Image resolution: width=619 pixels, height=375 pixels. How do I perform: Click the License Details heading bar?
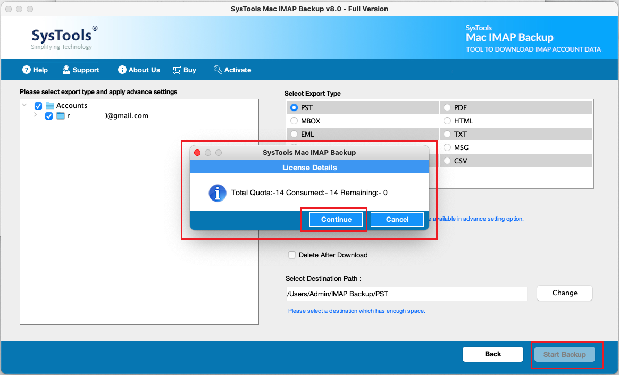coord(309,168)
